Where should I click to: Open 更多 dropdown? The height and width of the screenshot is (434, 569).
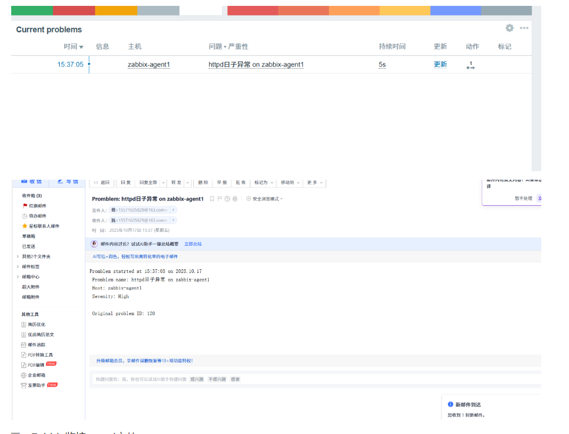tap(314, 183)
